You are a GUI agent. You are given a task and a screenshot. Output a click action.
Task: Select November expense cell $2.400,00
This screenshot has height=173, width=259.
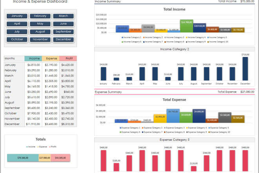pos(51,119)
